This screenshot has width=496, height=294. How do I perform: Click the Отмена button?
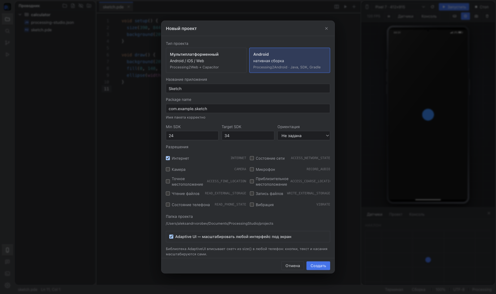point(293,266)
